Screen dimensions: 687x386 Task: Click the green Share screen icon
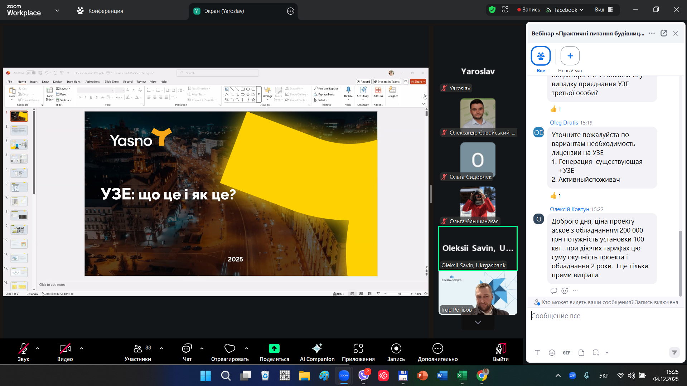coord(274,348)
